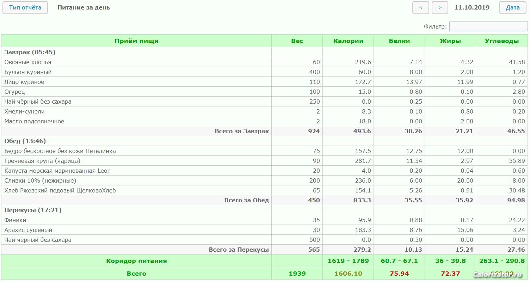Select the Гречневая крупа (ядрица) row

[265, 161]
